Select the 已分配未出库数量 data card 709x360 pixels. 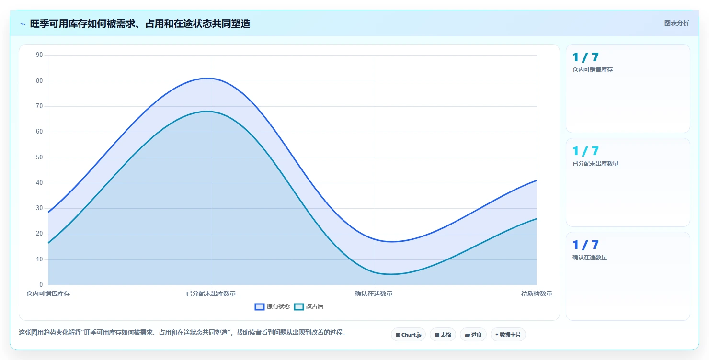pyautogui.click(x=628, y=182)
